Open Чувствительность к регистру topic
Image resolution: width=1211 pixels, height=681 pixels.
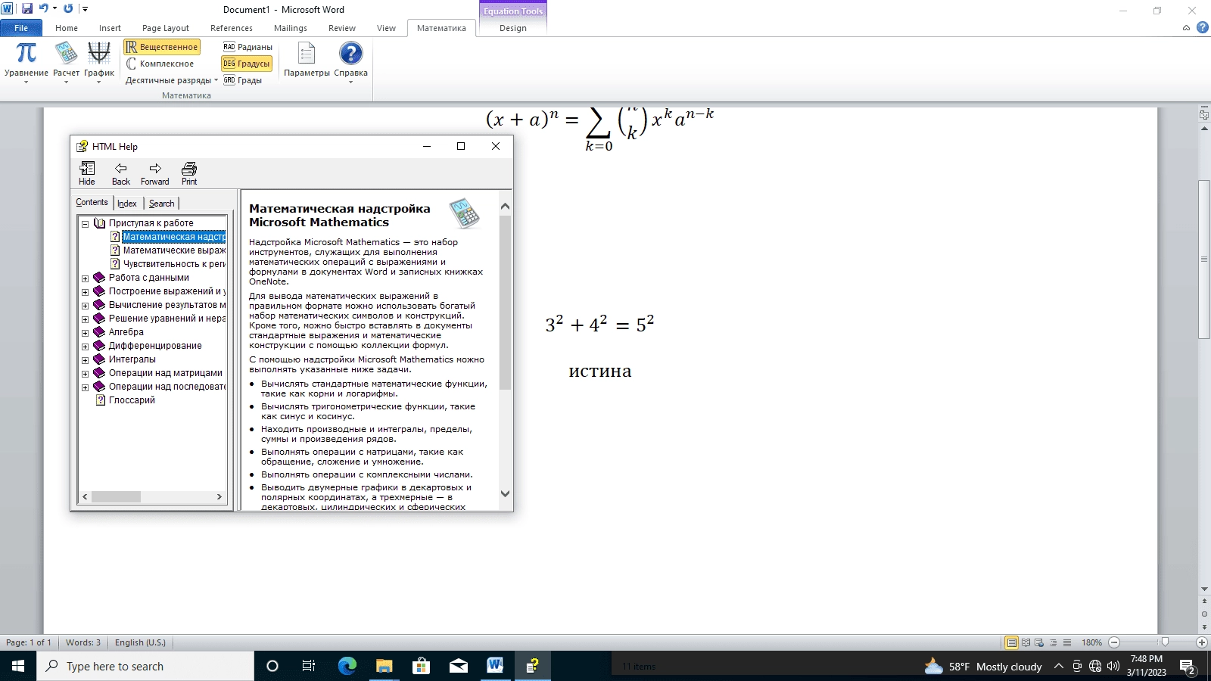174,264
